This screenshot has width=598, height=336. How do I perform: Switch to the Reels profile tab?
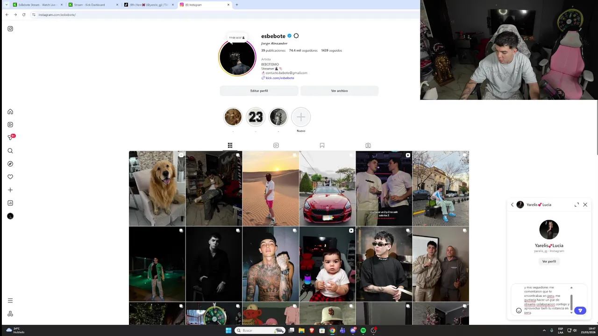[276, 146]
